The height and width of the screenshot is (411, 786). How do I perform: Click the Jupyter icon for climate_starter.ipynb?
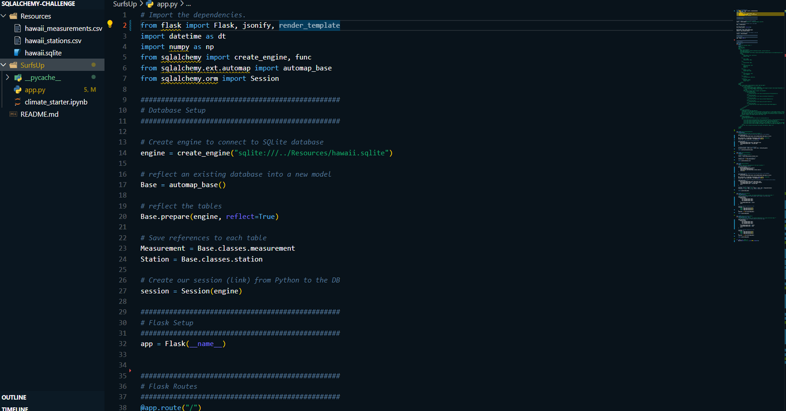pyautogui.click(x=18, y=102)
